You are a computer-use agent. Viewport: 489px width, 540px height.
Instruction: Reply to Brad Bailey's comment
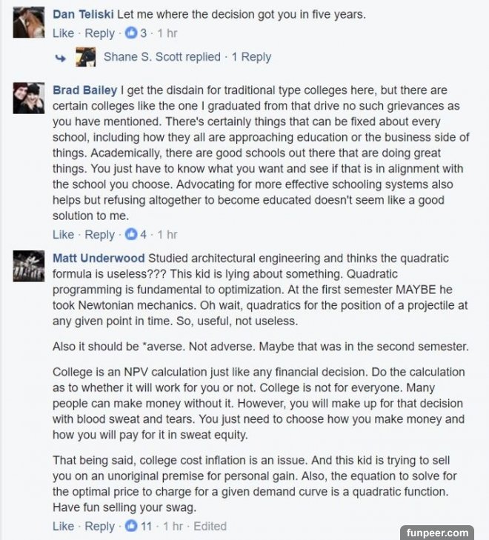[100, 235]
